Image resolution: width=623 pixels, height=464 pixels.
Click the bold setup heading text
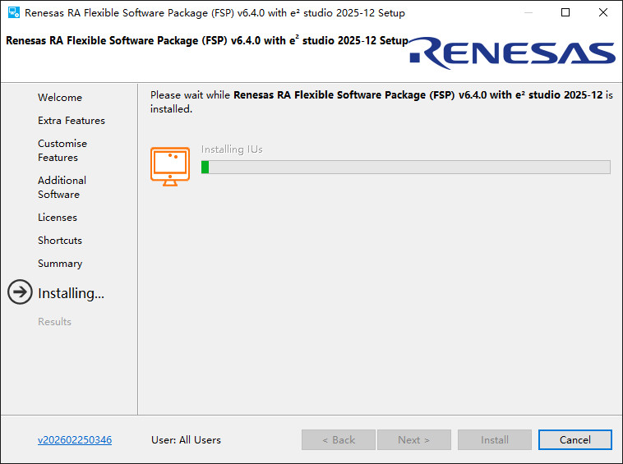tap(207, 40)
